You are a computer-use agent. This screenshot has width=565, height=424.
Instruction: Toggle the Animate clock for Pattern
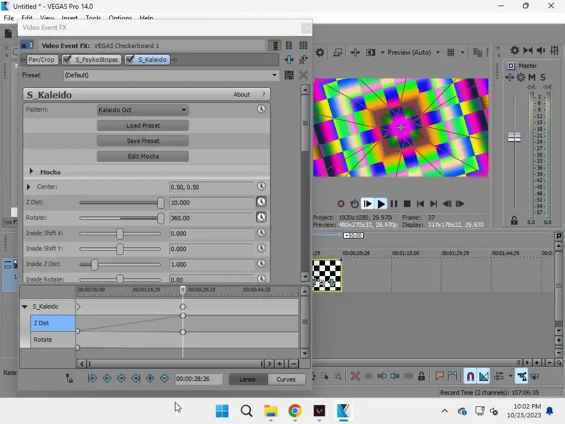pyautogui.click(x=261, y=109)
